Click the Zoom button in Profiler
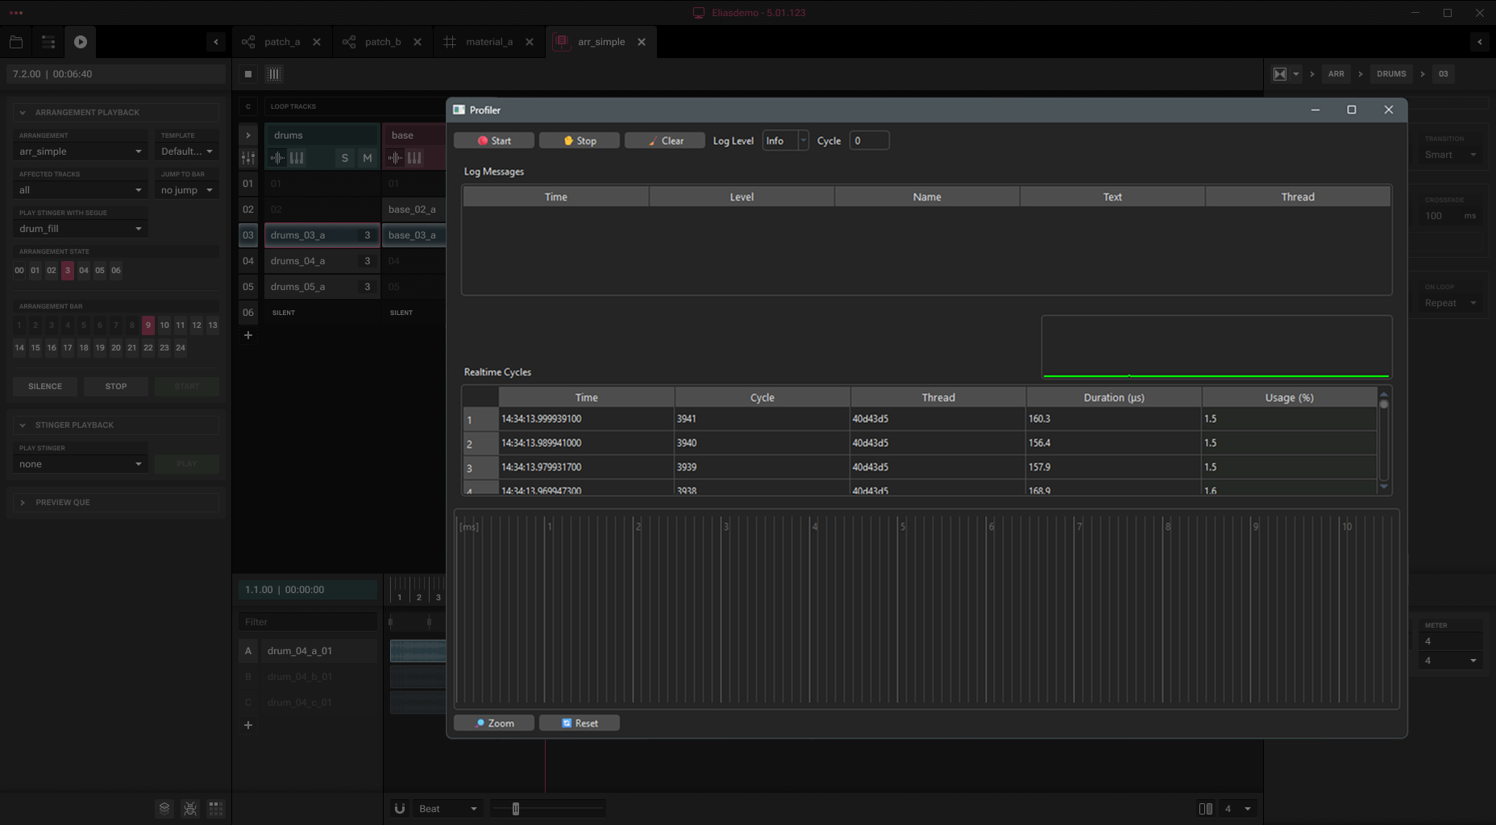 [494, 723]
